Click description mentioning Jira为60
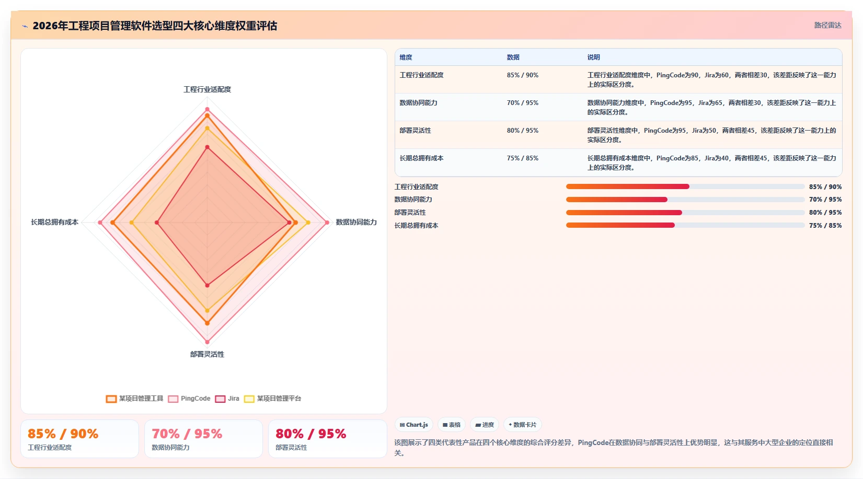Screen dimensions: 863x479 [711, 80]
